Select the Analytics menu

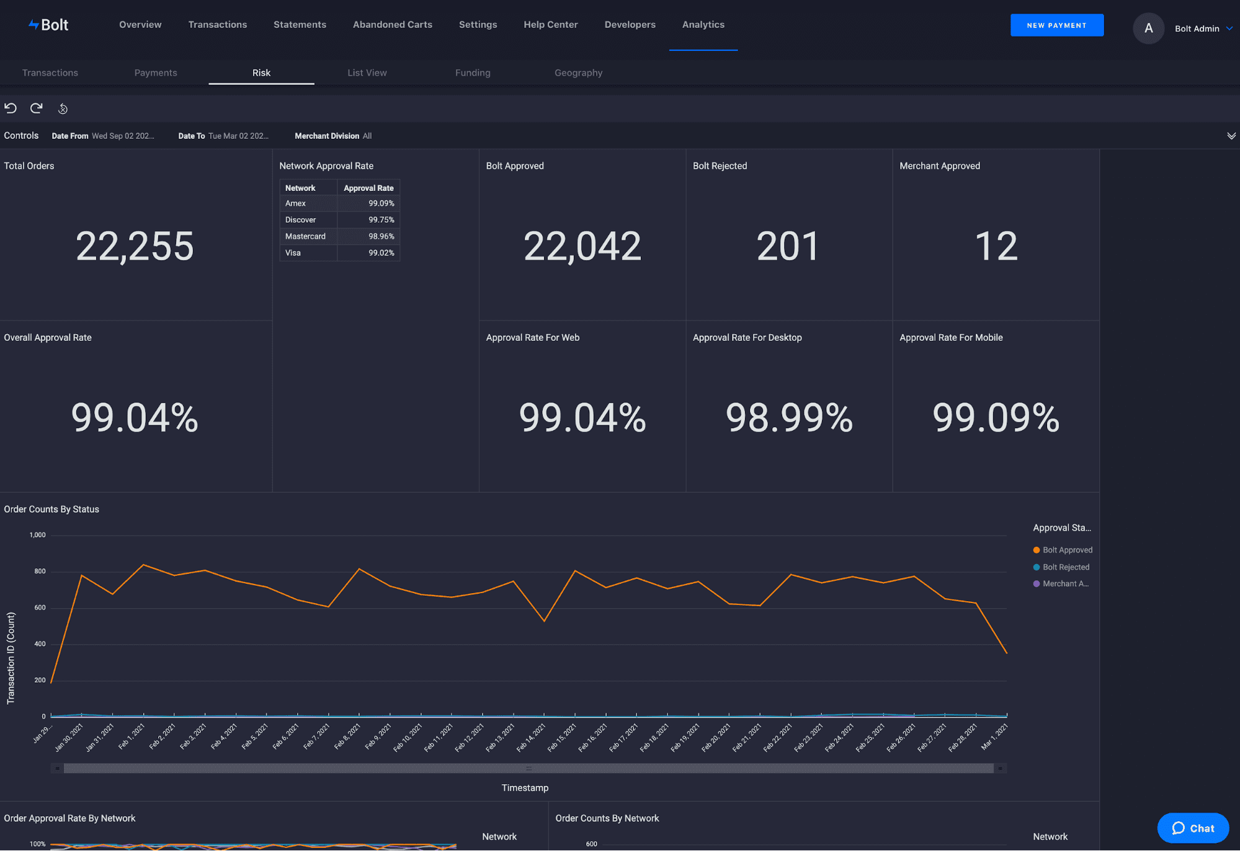(703, 25)
